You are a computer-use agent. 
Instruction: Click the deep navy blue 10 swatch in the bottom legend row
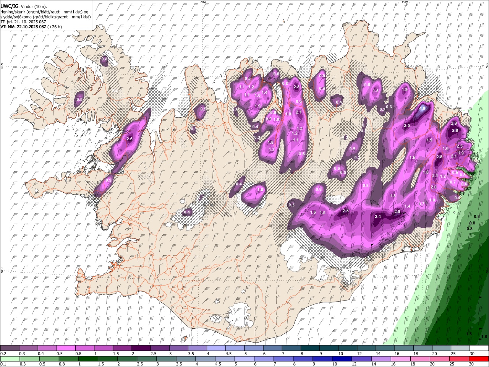tap(342, 359)
